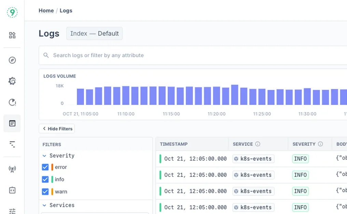This screenshot has width=347, height=214.
Task: Focus the search logs input field
Action: [191, 55]
